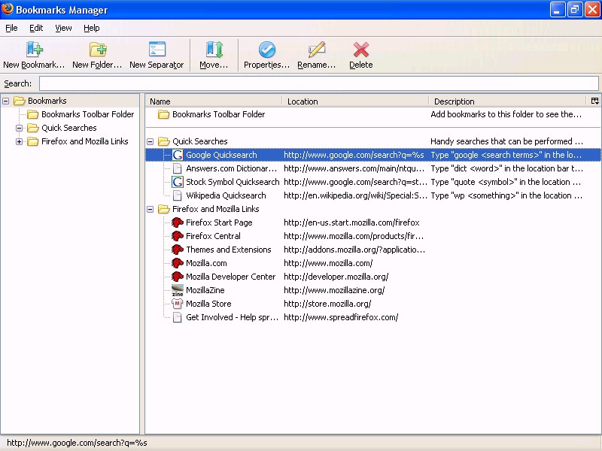Select Quick Searches in the left tree

69,128
